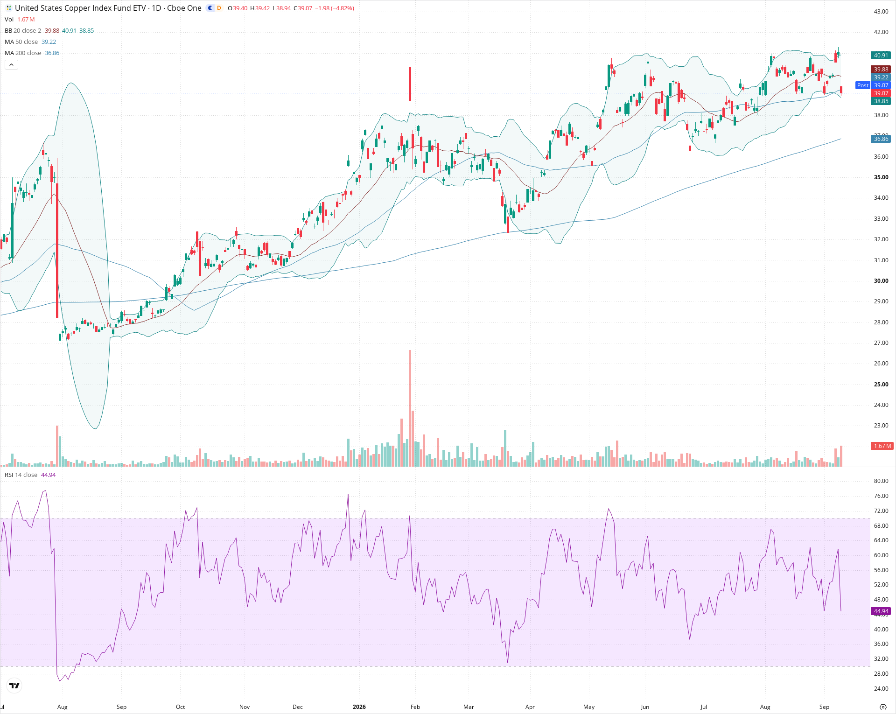The image size is (896, 714).
Task: Click the 39.22 MA 50 price label
Action: coord(881,77)
